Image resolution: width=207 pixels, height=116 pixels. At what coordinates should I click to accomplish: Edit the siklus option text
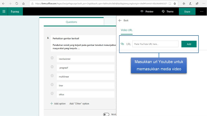click(86, 94)
